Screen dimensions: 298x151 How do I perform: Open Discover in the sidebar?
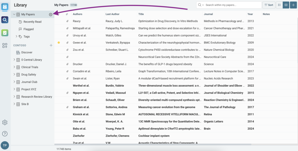27,52
